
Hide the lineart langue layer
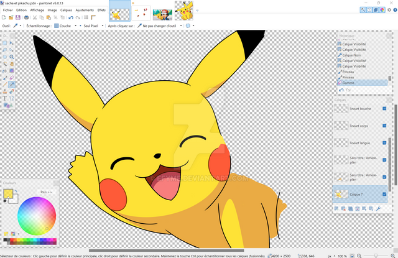pyautogui.click(x=384, y=142)
